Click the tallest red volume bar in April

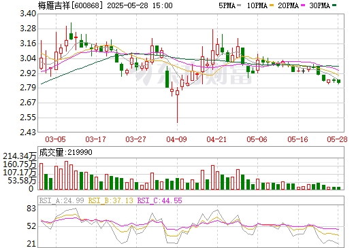(212, 177)
